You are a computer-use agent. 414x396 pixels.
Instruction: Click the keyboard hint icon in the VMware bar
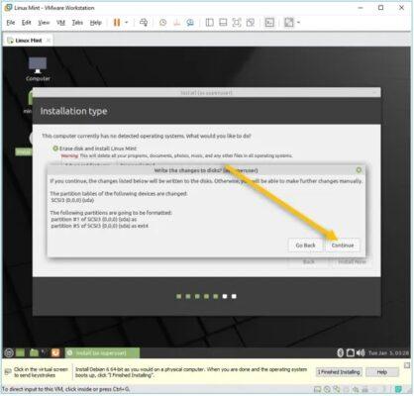pyautogui.click(x=8, y=372)
